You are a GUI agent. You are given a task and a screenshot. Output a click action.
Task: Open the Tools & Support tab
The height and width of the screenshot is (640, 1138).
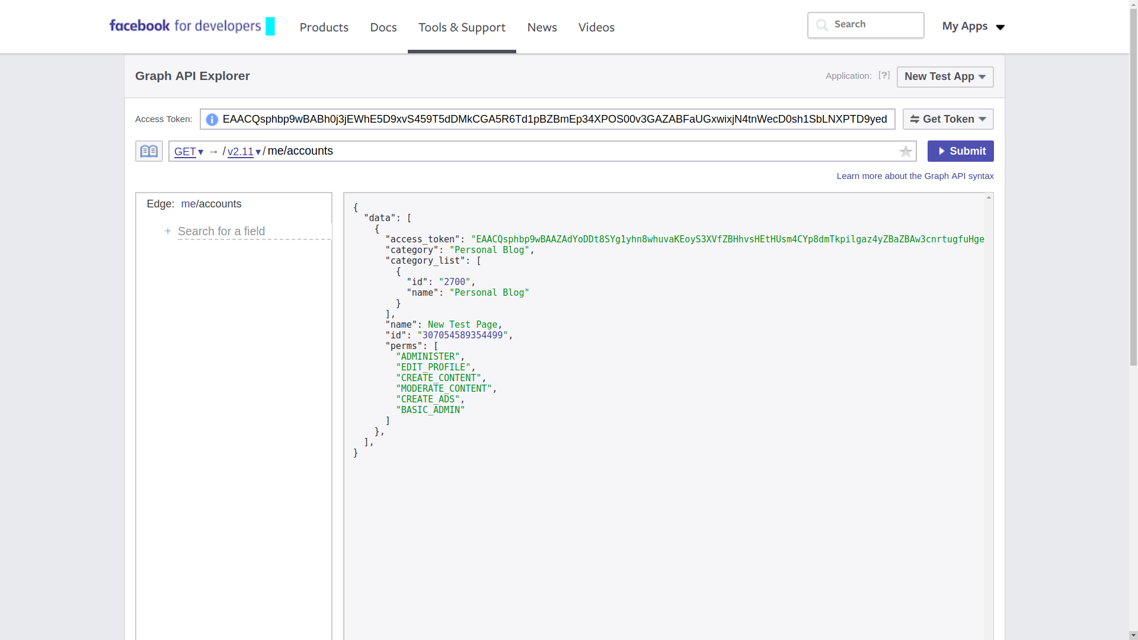[462, 27]
